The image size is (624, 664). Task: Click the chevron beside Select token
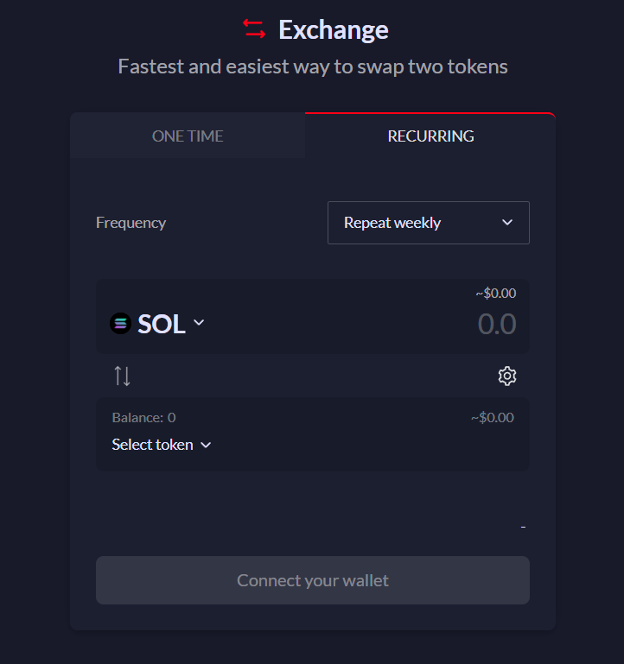pyautogui.click(x=206, y=445)
